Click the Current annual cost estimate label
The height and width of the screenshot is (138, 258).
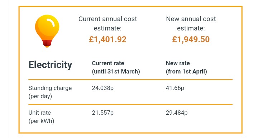(107, 23)
